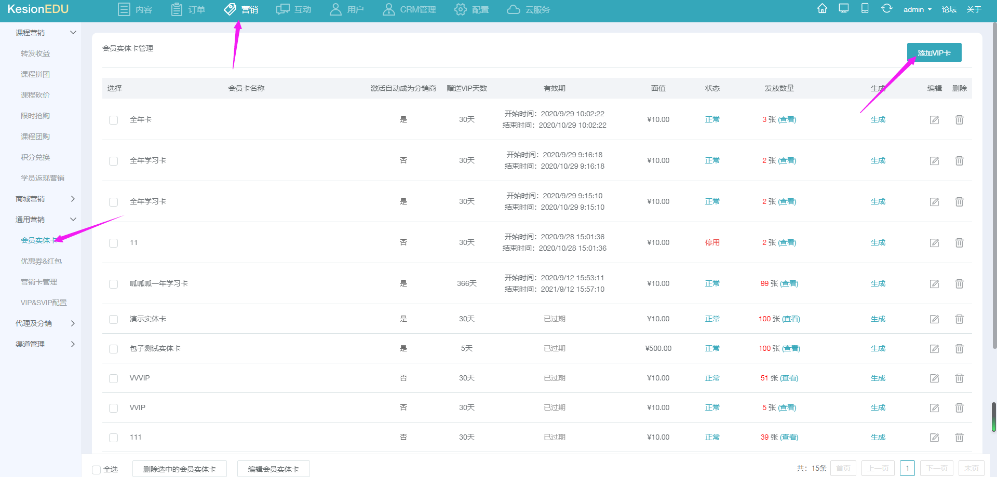Delete the 演示实体卡 card row
Screen dimensions: 997x477
[x=959, y=319]
